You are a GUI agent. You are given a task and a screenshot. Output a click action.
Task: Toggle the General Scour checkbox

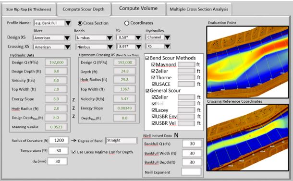click(147, 91)
